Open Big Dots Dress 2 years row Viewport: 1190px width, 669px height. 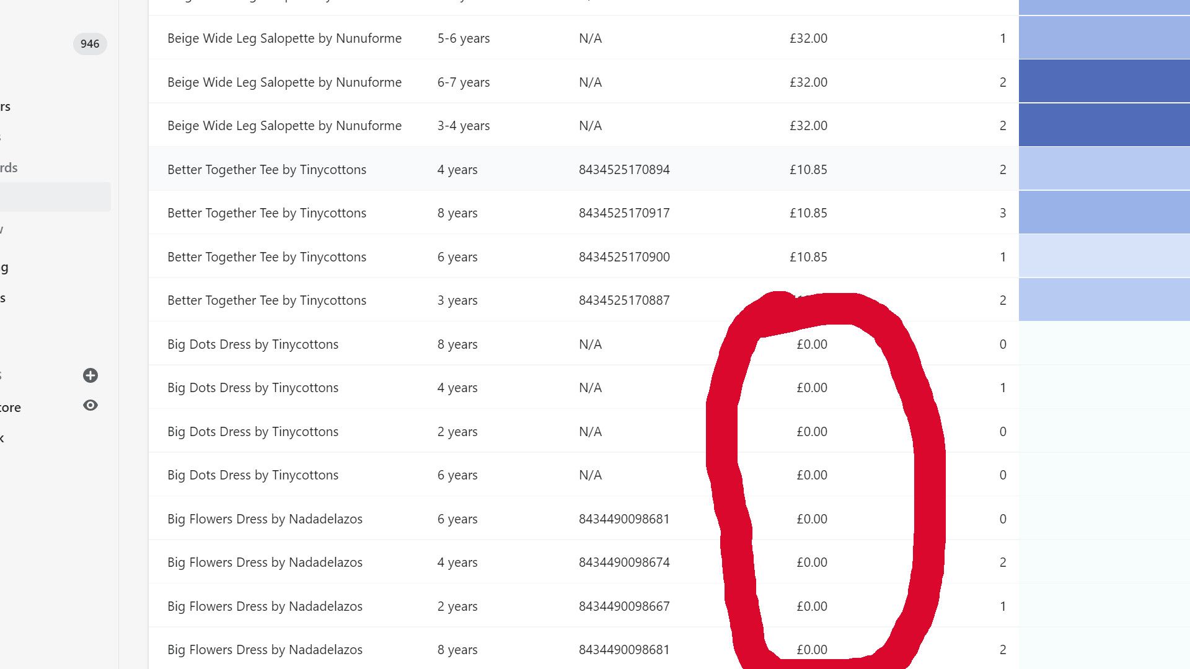click(x=583, y=431)
